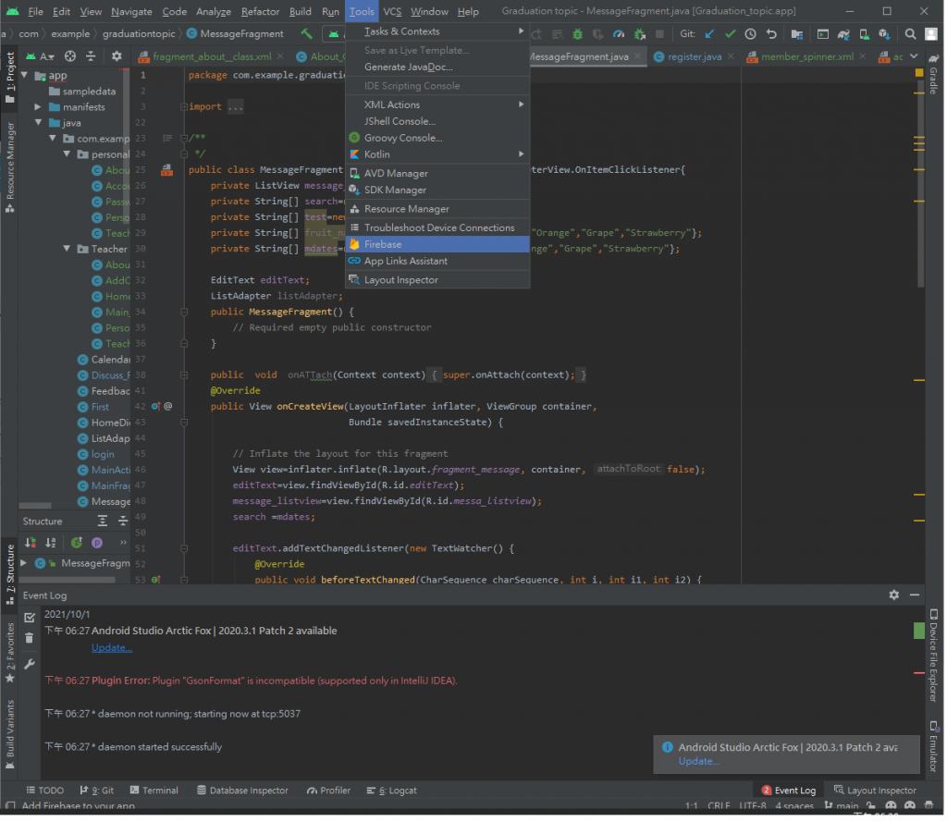Viewport: 947px width, 822px height.
Task: Click the Update link in Event Log
Action: [112, 647]
